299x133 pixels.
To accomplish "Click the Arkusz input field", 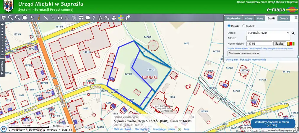I will pos(268,38).
